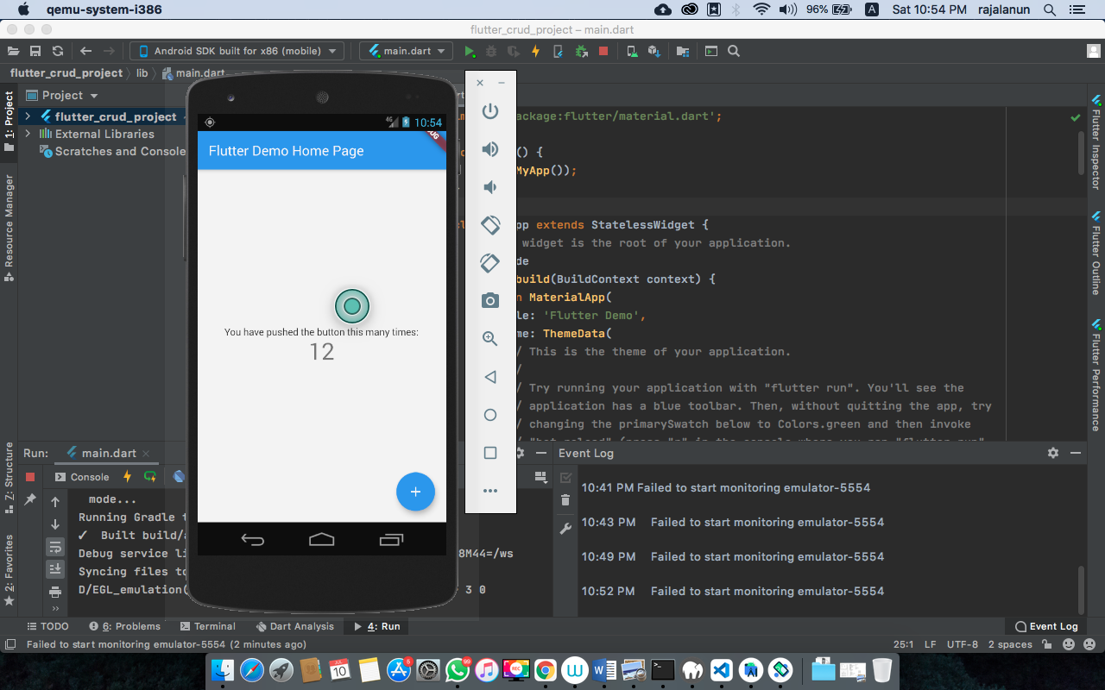1105x690 pixels.
Task: Change UTF-8 file encoding in status bar
Action: 963,644
